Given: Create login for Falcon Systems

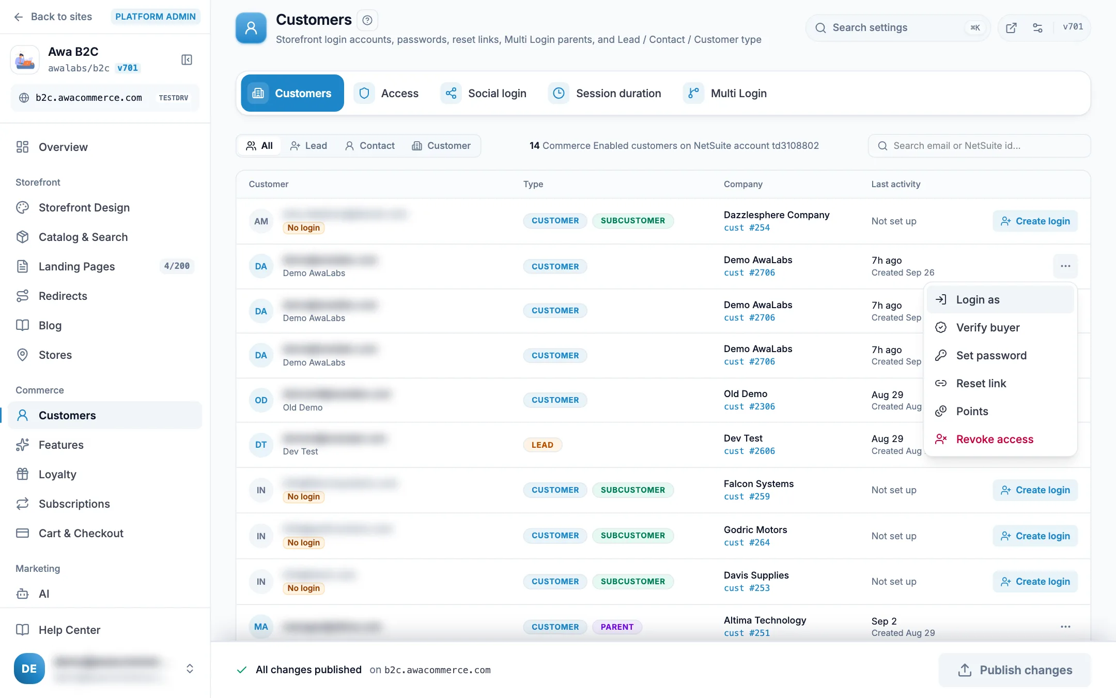Looking at the screenshot, I should pos(1035,490).
